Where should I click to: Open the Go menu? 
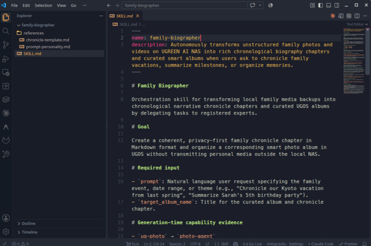(74, 5)
